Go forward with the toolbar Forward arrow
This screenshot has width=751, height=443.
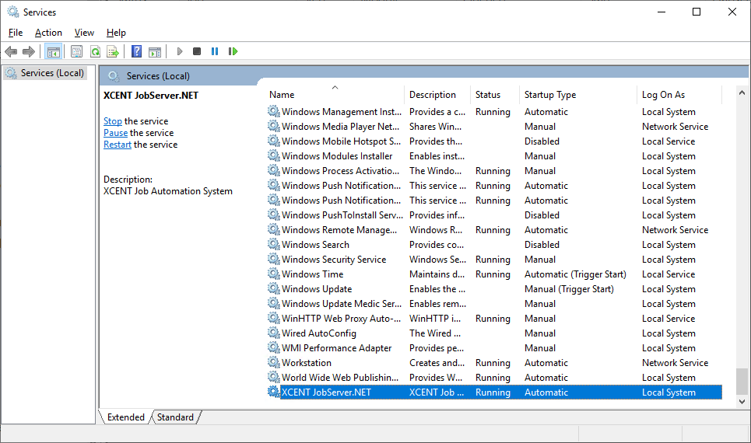pos(29,51)
